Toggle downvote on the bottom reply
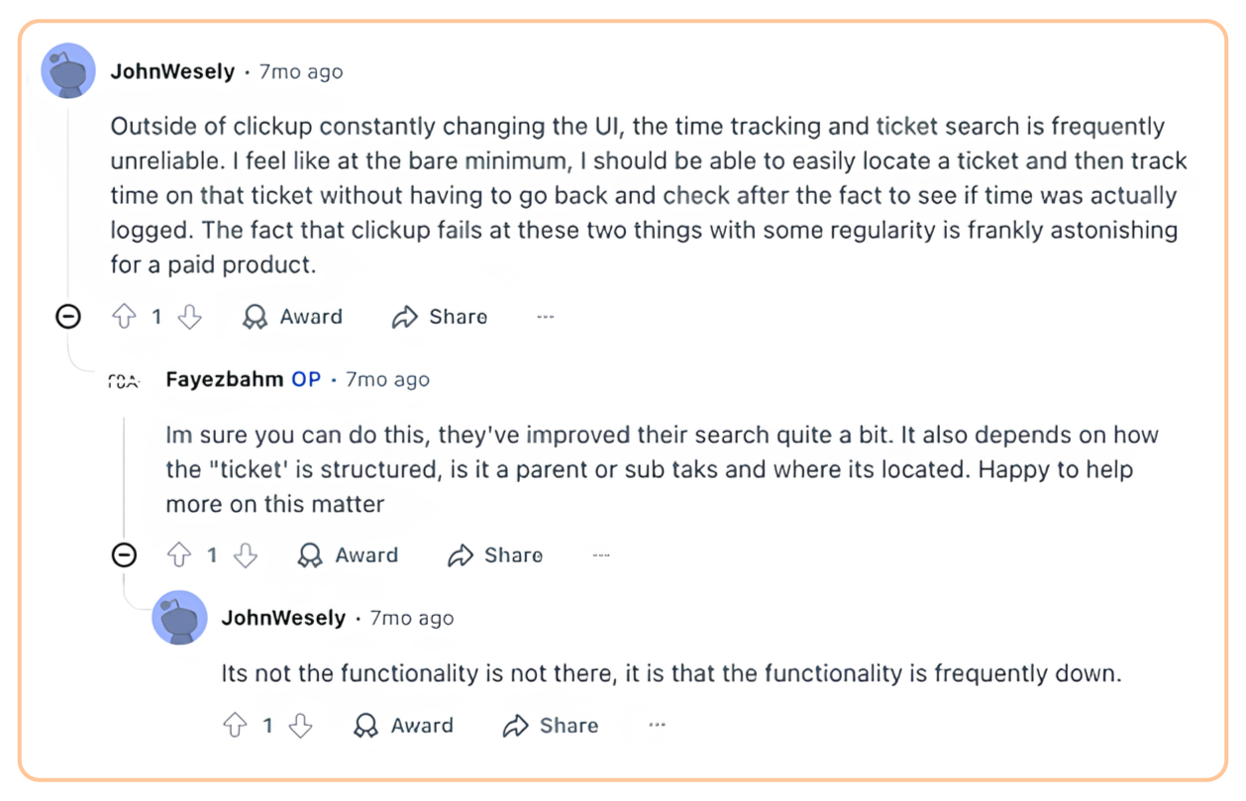Image resolution: width=1246 pixels, height=801 pixels. coord(300,725)
